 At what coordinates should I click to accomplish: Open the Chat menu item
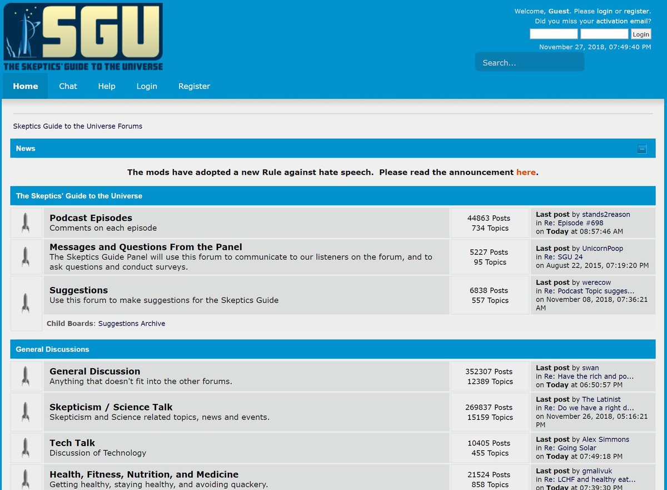(68, 86)
